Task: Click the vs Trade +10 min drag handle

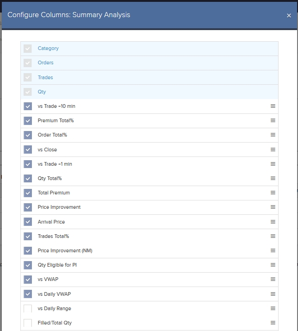Action: 273,106
